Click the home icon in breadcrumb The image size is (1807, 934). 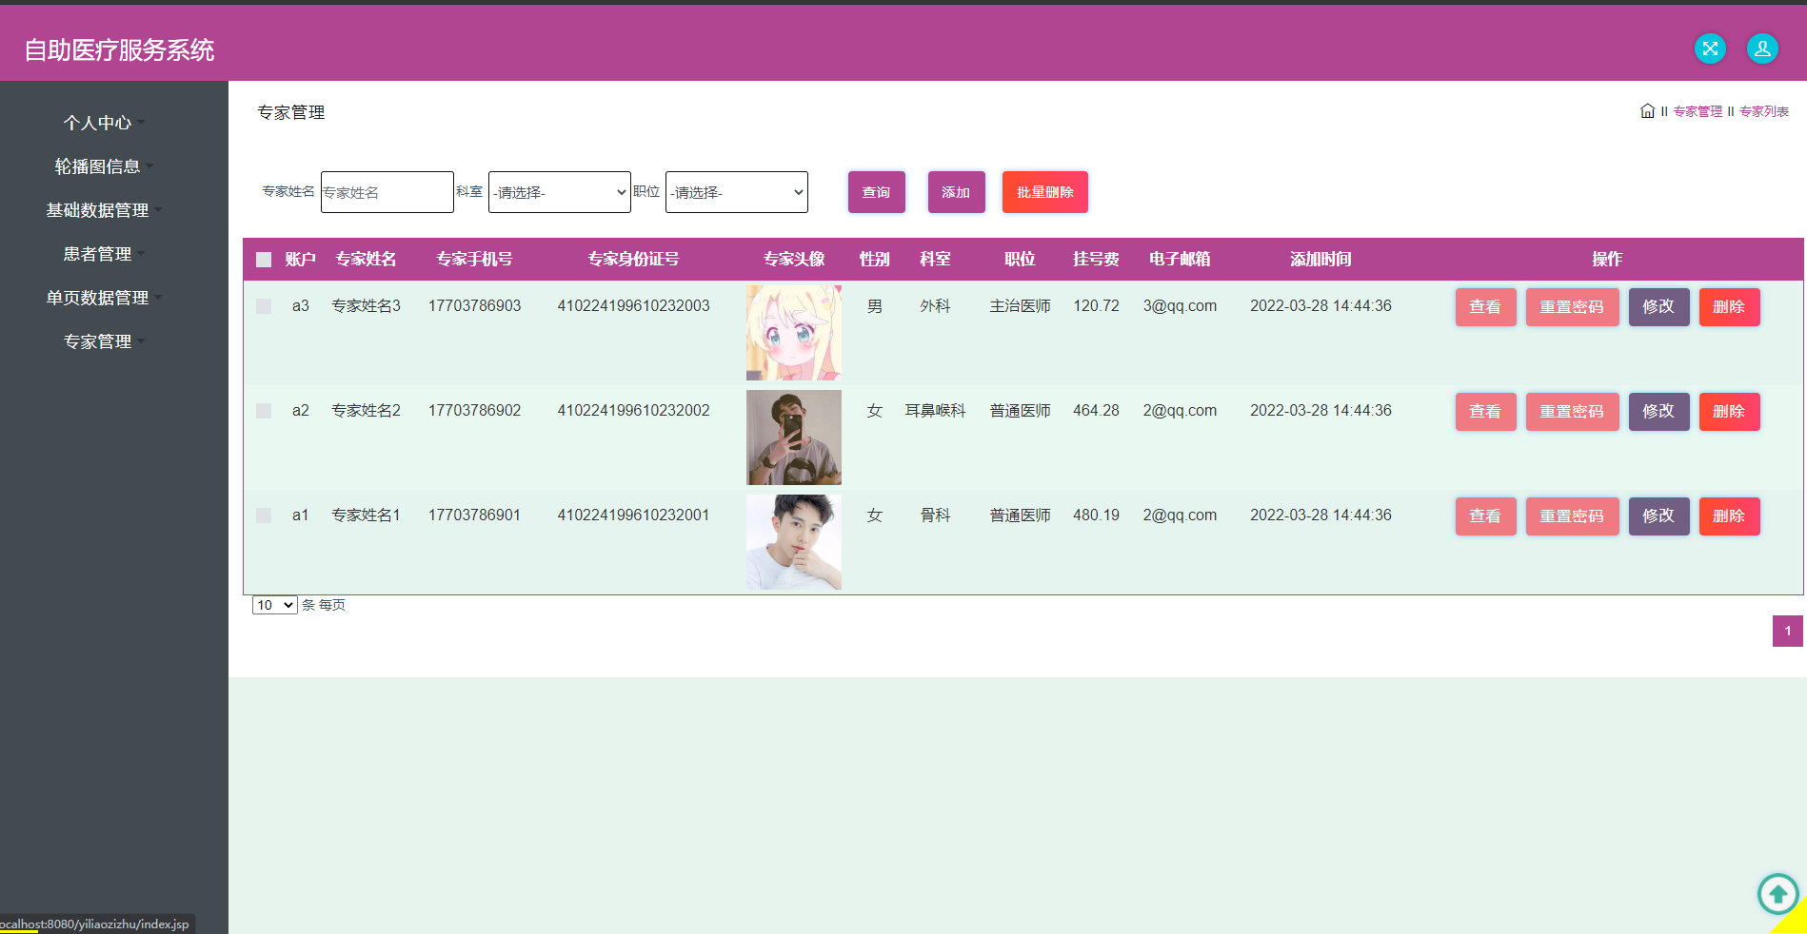1647,110
